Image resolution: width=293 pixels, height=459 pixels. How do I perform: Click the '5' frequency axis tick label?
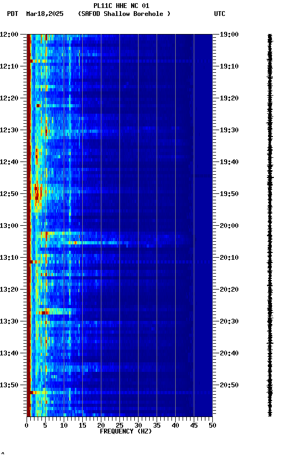pos(45,426)
